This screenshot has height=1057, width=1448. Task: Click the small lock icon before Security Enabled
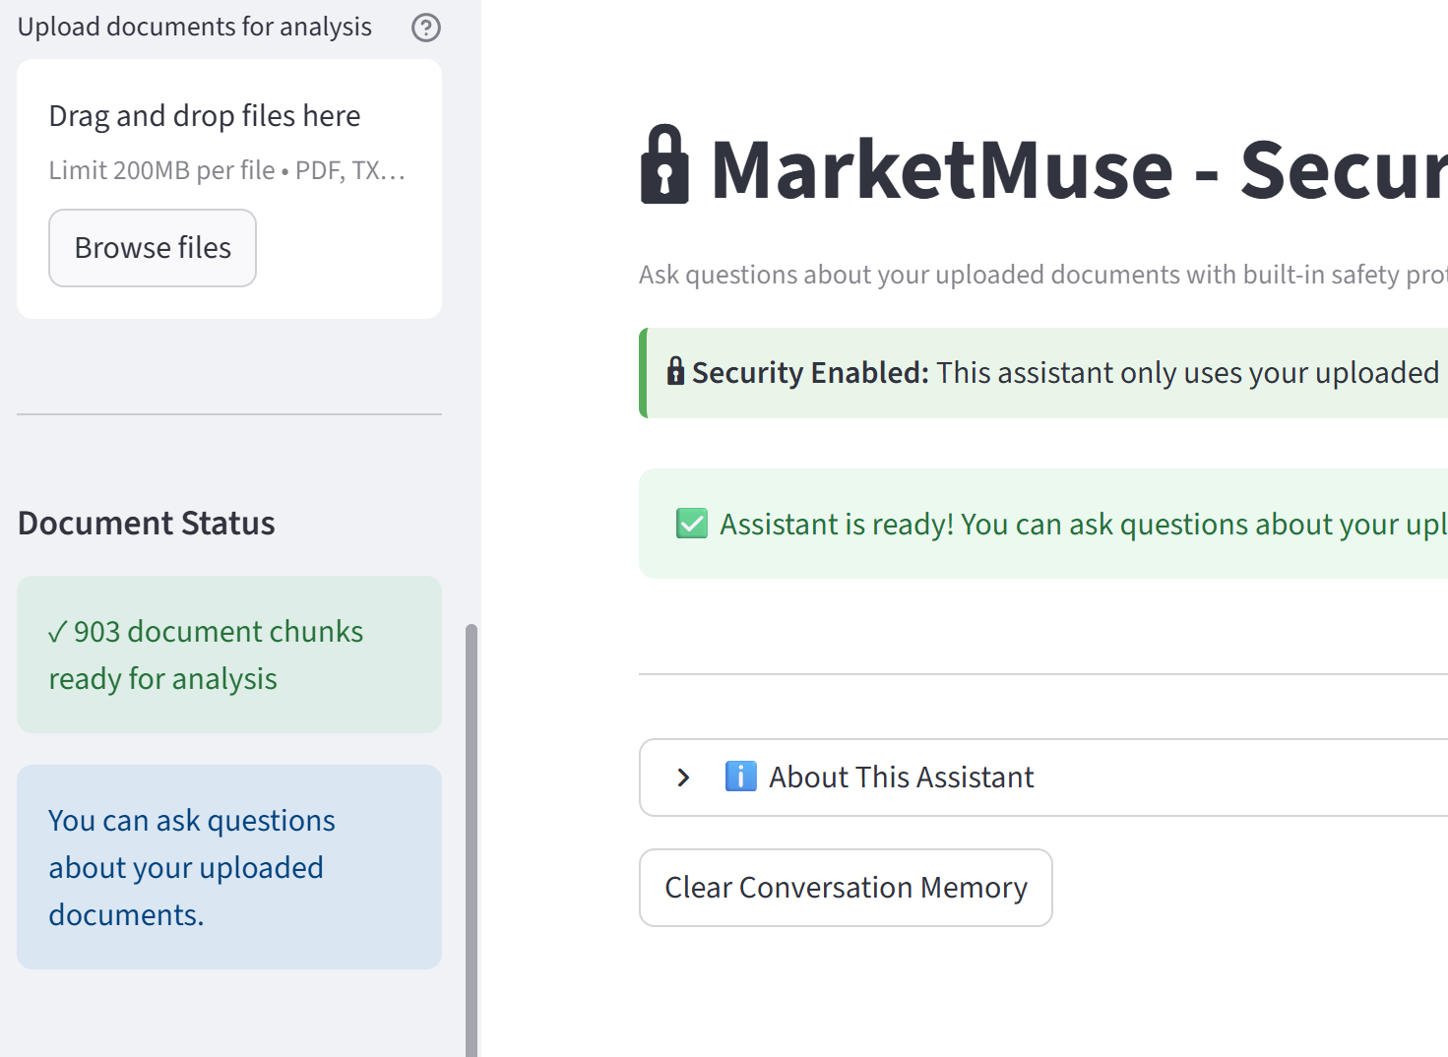pos(675,371)
